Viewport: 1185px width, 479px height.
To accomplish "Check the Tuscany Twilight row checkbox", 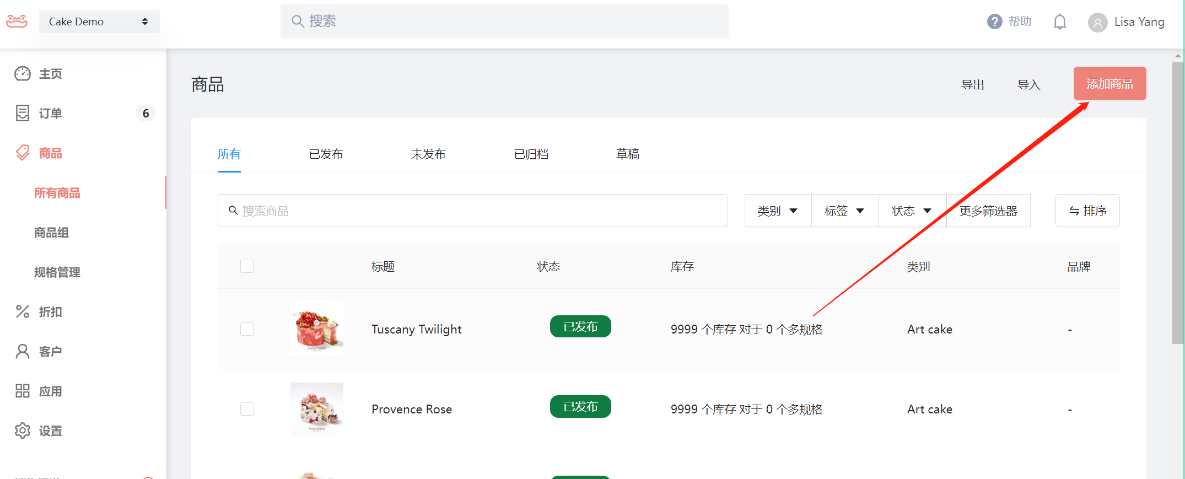I will click(247, 329).
